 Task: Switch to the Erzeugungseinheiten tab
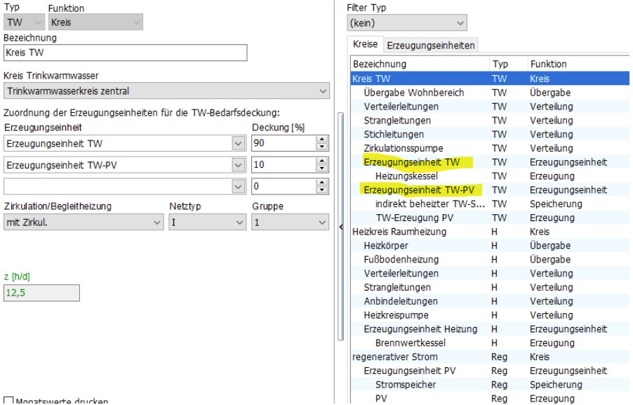click(430, 46)
